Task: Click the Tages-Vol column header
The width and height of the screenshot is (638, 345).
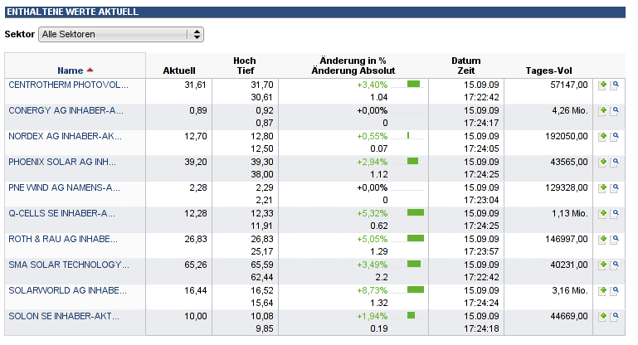Action: tap(549, 70)
